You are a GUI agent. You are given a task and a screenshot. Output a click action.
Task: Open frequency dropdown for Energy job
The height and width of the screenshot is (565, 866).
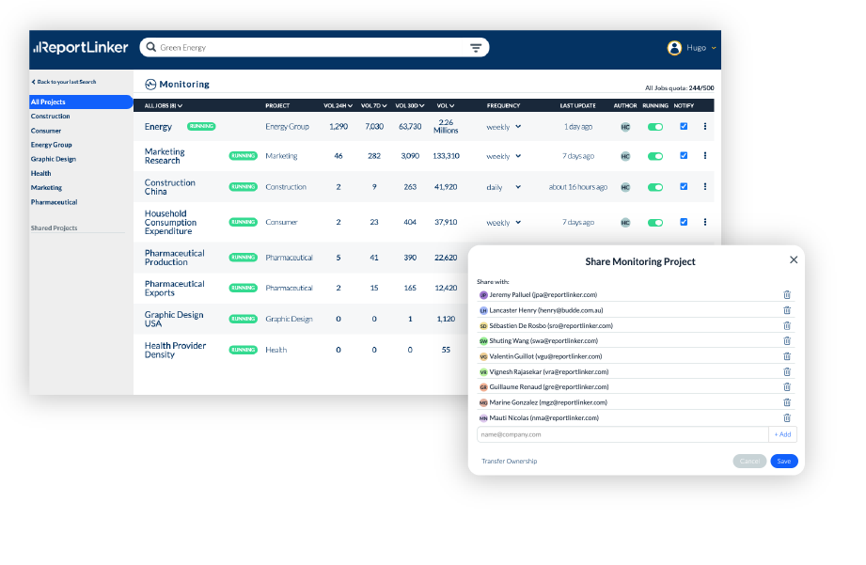pos(504,127)
